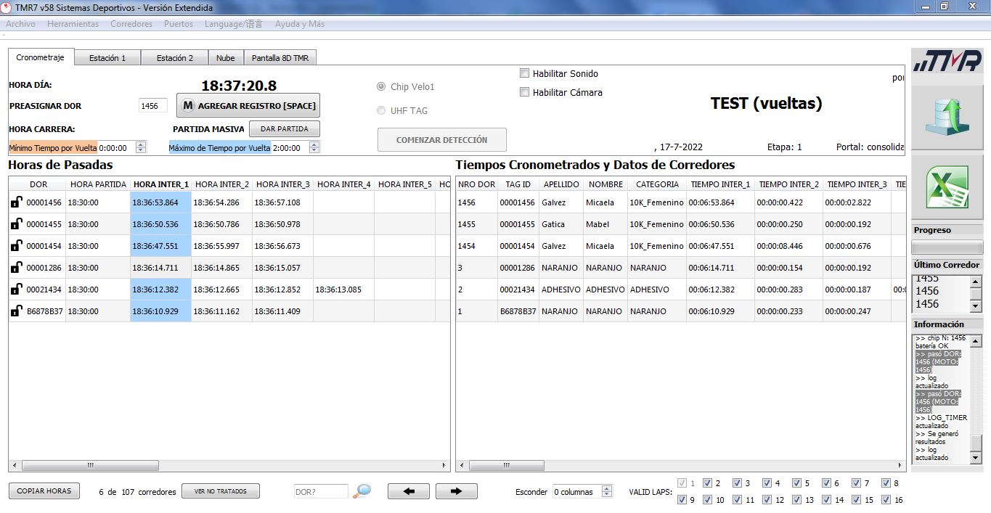This screenshot has width=991, height=513.
Task: Decrease Mínimo Tiempo por Vuelta value
Action: pyautogui.click(x=141, y=151)
